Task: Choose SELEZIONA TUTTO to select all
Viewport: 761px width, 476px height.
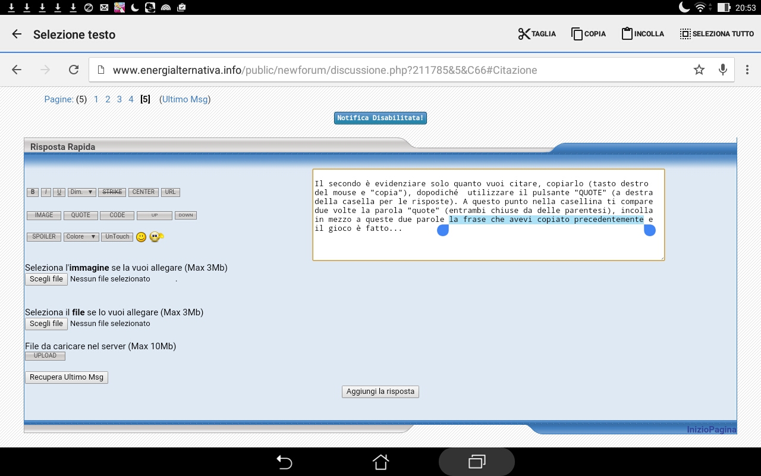Action: (717, 34)
